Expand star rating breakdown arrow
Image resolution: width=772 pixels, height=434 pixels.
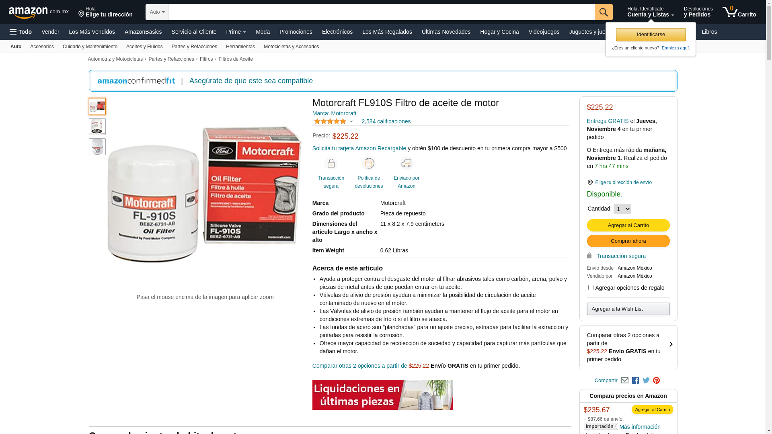click(351, 121)
